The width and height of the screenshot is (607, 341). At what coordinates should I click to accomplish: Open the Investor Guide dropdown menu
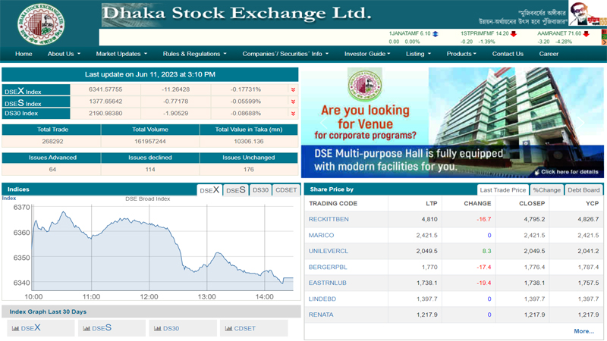point(370,54)
